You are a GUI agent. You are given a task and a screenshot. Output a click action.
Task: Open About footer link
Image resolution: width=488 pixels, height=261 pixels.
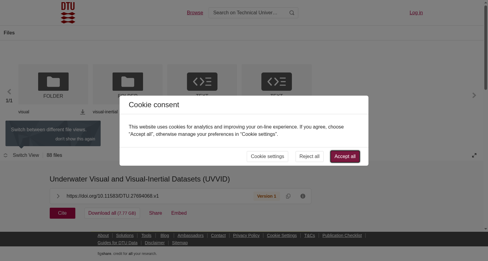(103, 235)
